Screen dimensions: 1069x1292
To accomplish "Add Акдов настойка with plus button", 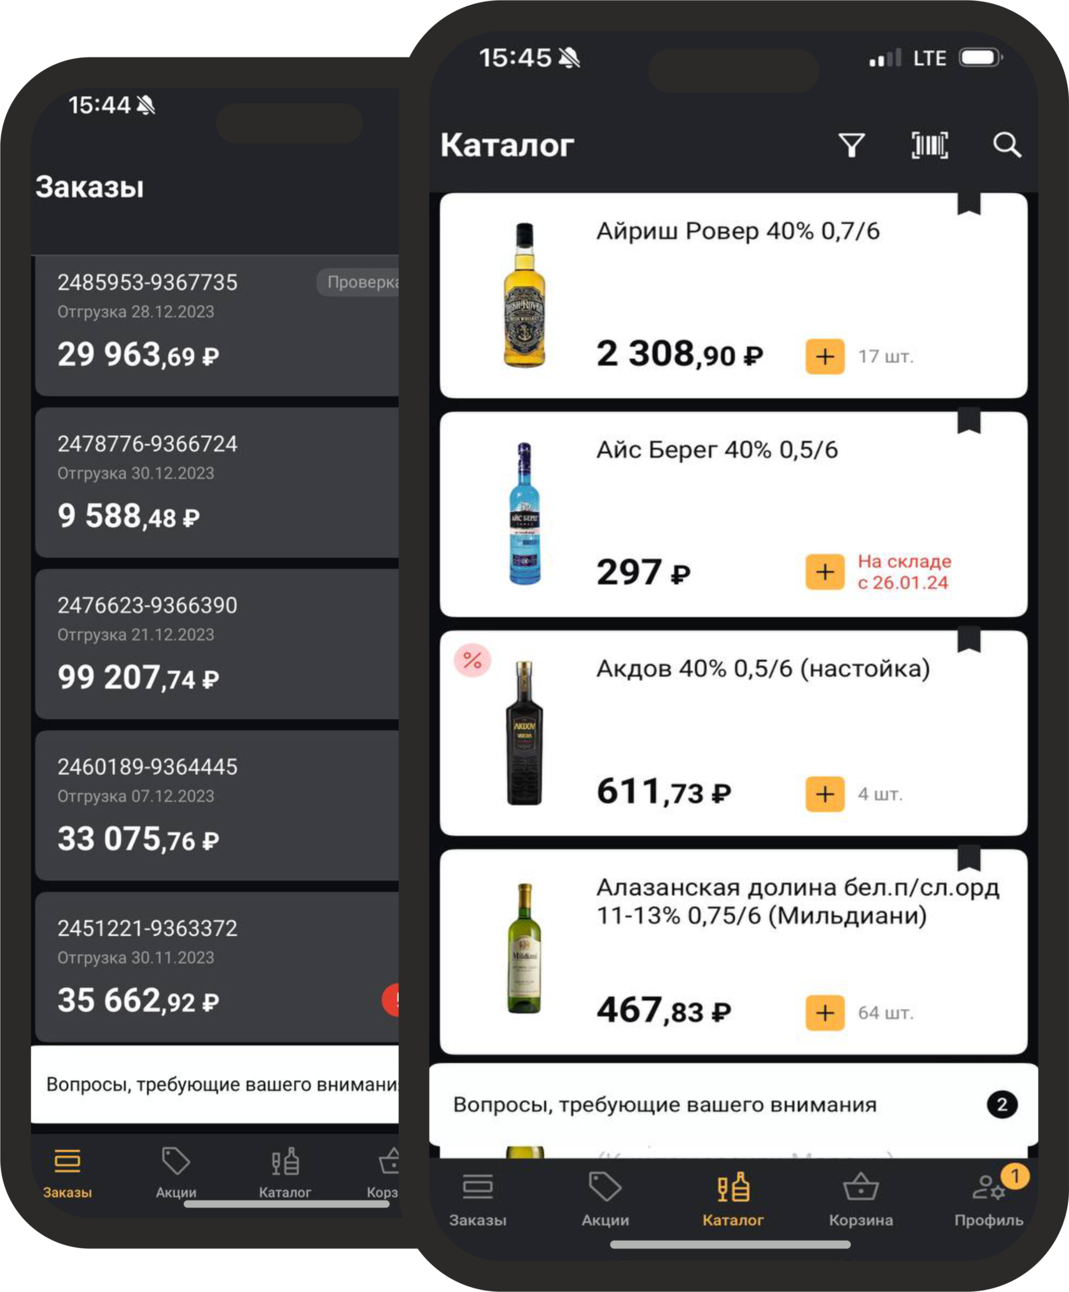I will click(x=825, y=794).
